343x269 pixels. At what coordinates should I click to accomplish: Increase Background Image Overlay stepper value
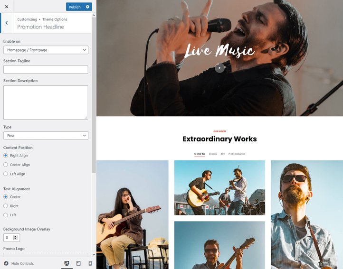point(16,236)
